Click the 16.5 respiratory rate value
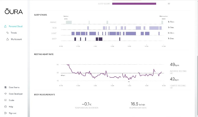This screenshot has width=198, height=117. (x=136, y=104)
